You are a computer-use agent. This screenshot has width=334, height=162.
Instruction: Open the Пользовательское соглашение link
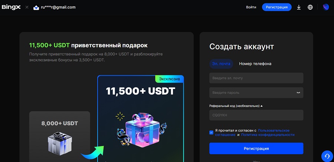click(x=252, y=133)
